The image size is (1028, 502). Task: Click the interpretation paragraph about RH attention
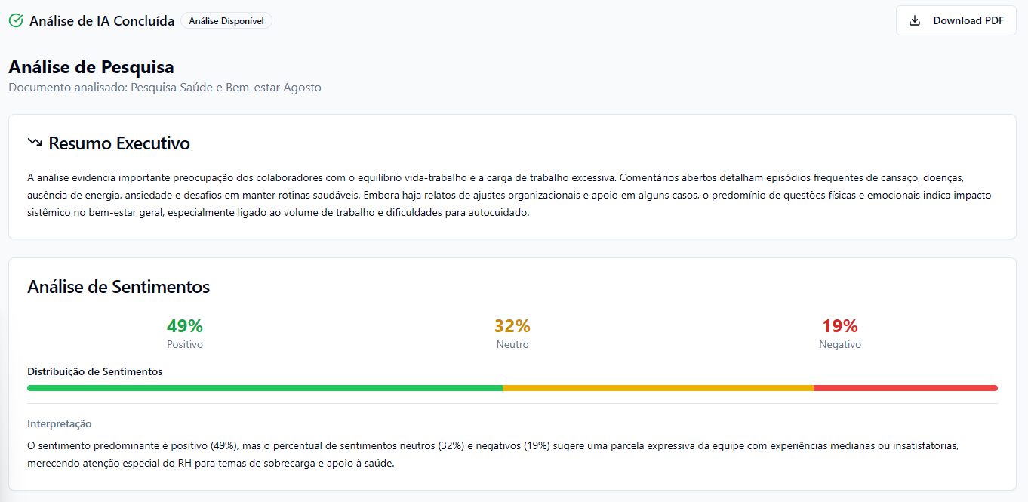point(493,454)
